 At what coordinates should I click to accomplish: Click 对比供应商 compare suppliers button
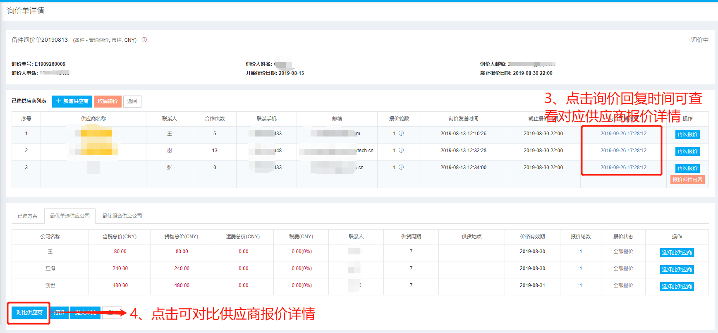point(29,313)
